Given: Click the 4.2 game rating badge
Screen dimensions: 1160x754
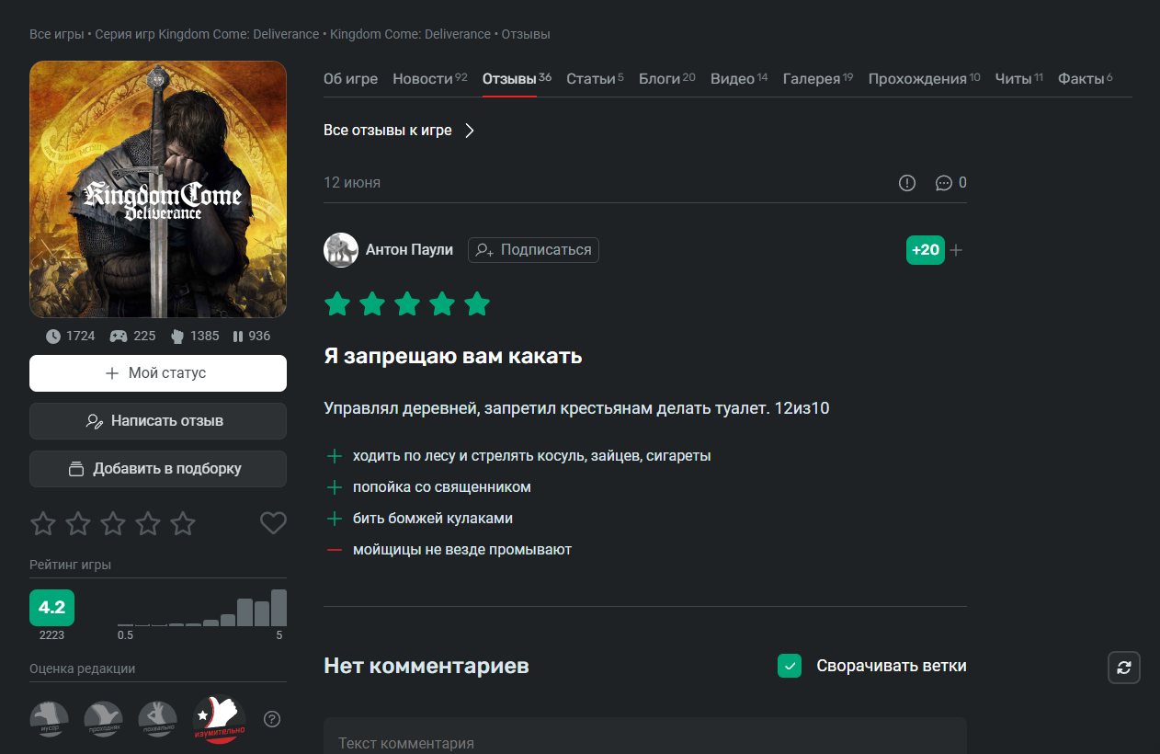Looking at the screenshot, I should (51, 608).
